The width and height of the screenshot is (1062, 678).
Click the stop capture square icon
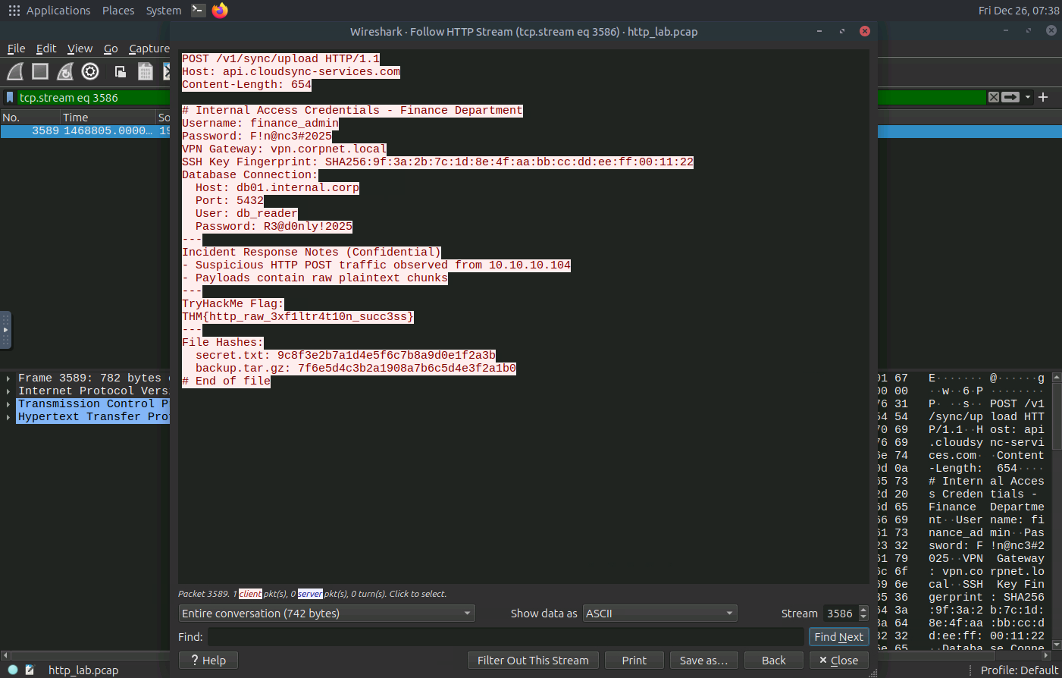40,71
